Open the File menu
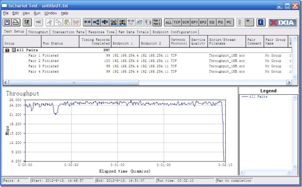The height and width of the screenshot is (187, 302). point(6,13)
